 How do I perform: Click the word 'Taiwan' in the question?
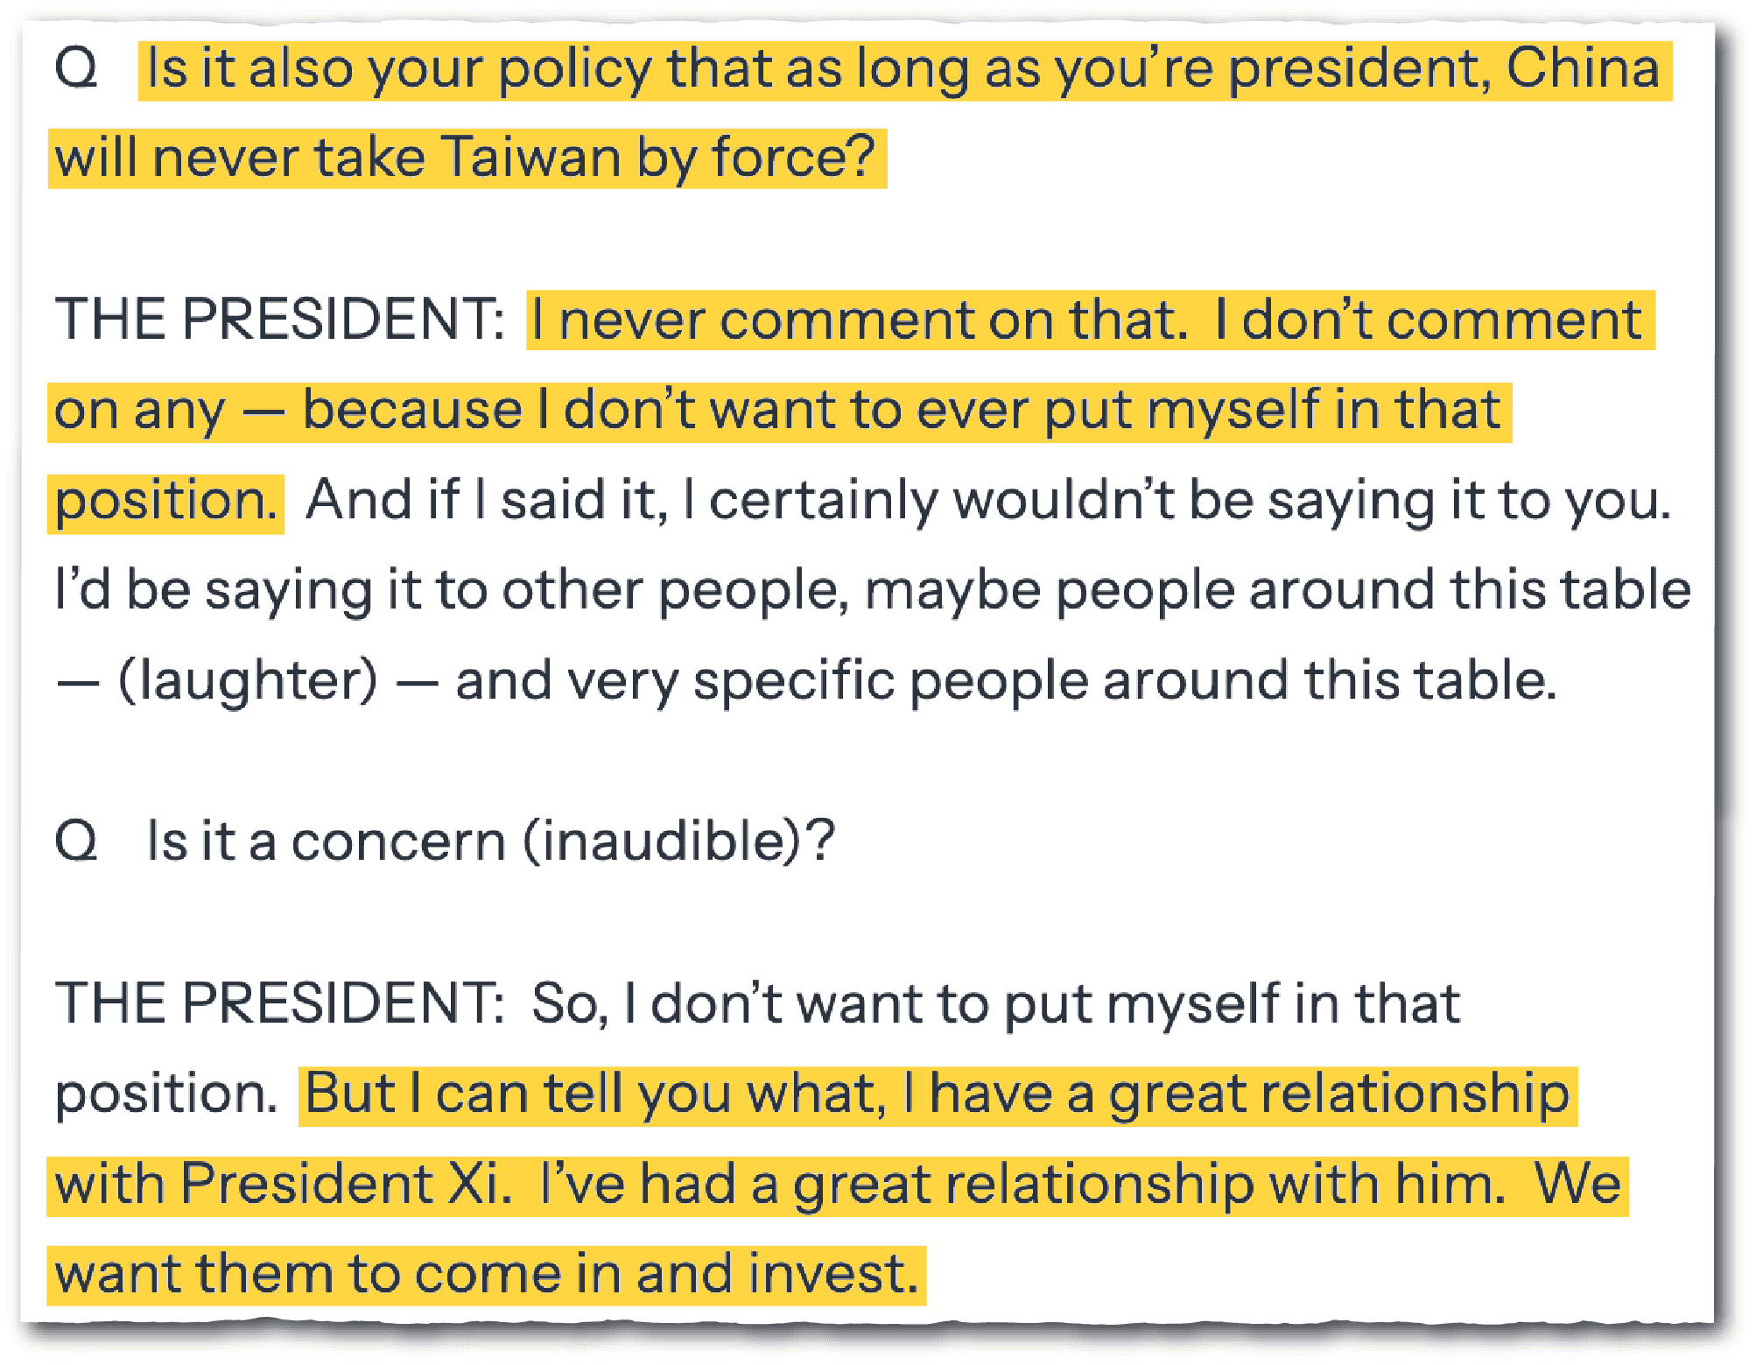530,158
